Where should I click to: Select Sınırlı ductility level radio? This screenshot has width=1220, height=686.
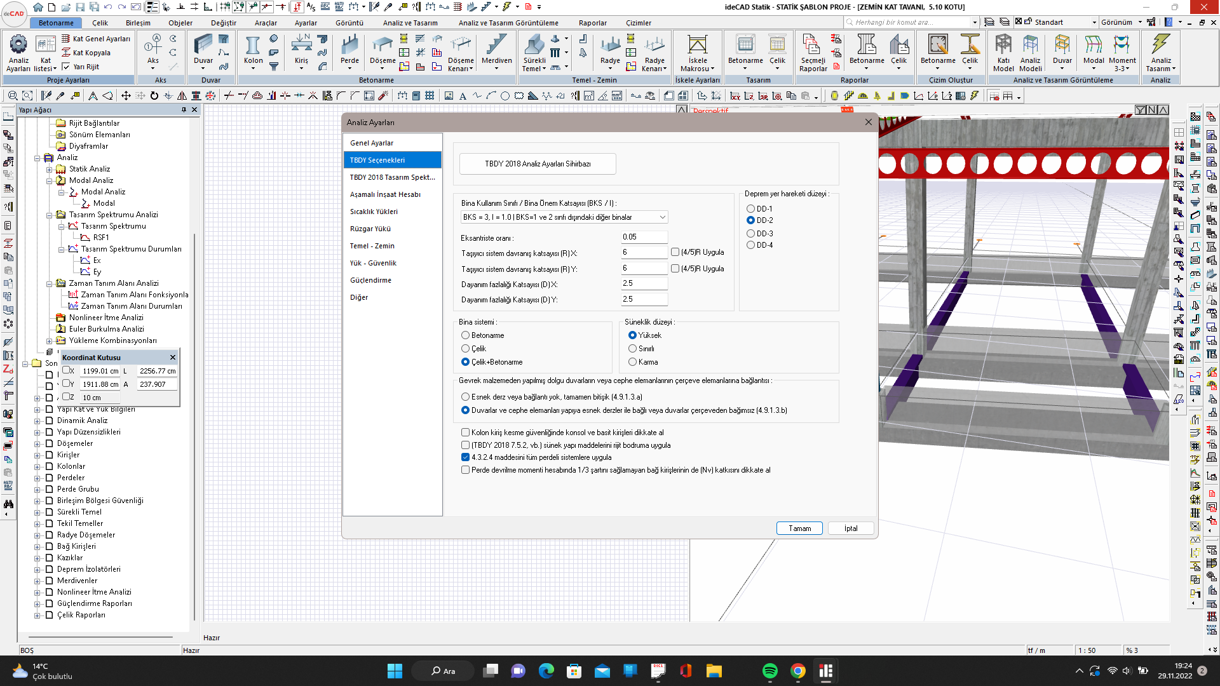pos(633,349)
